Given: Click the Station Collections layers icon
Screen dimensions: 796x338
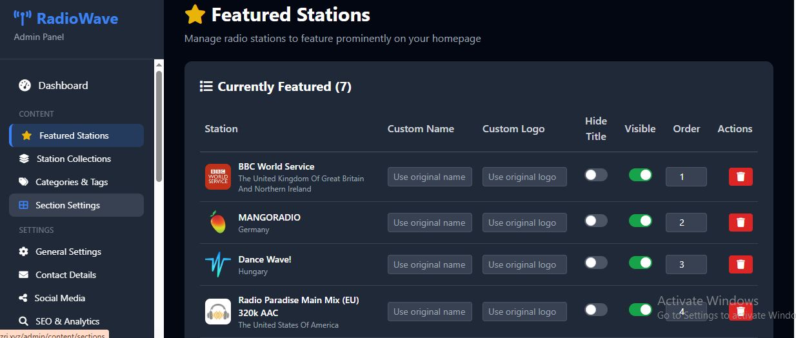Looking at the screenshot, I should (x=24, y=159).
